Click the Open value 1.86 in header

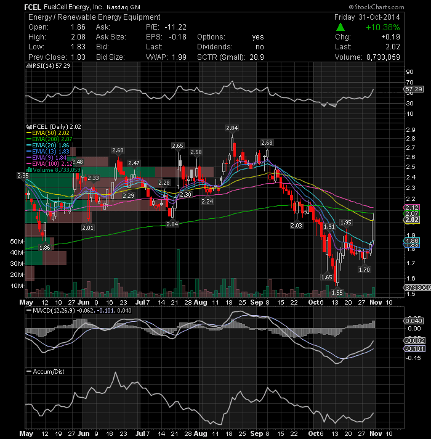tap(78, 27)
